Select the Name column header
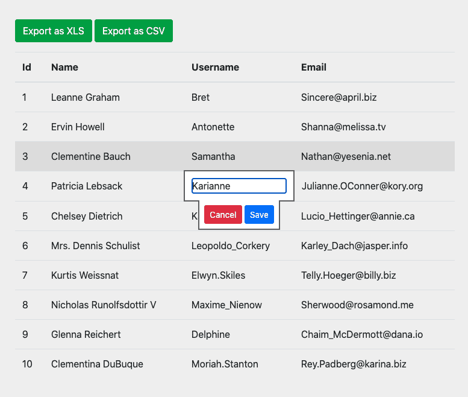Screen dimensions: 468x397 coord(64,67)
